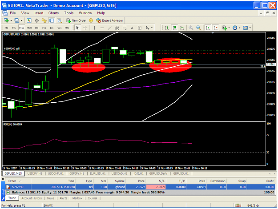Select Draw Trendline tool
This screenshot has width=278, height=209.
point(109,28)
